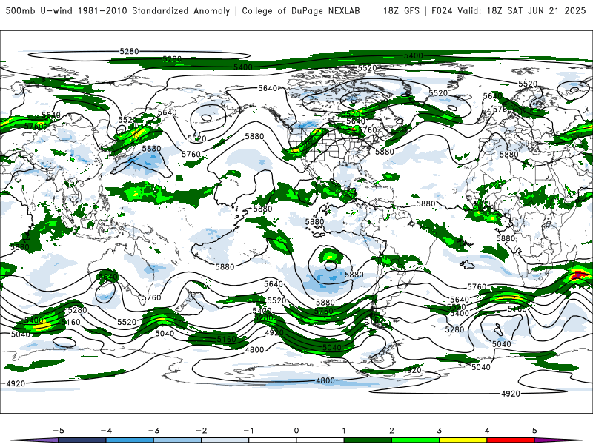Pick the pale blue -2 to -1 colorbar segment

click(225, 440)
